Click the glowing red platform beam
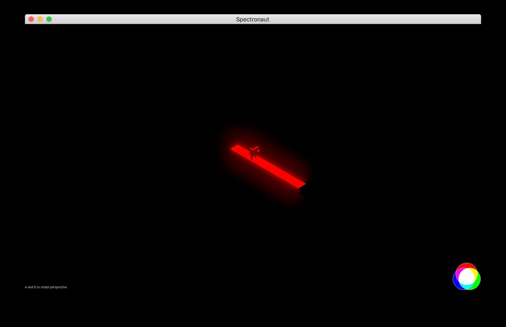The width and height of the screenshot is (506, 327). pos(268,166)
